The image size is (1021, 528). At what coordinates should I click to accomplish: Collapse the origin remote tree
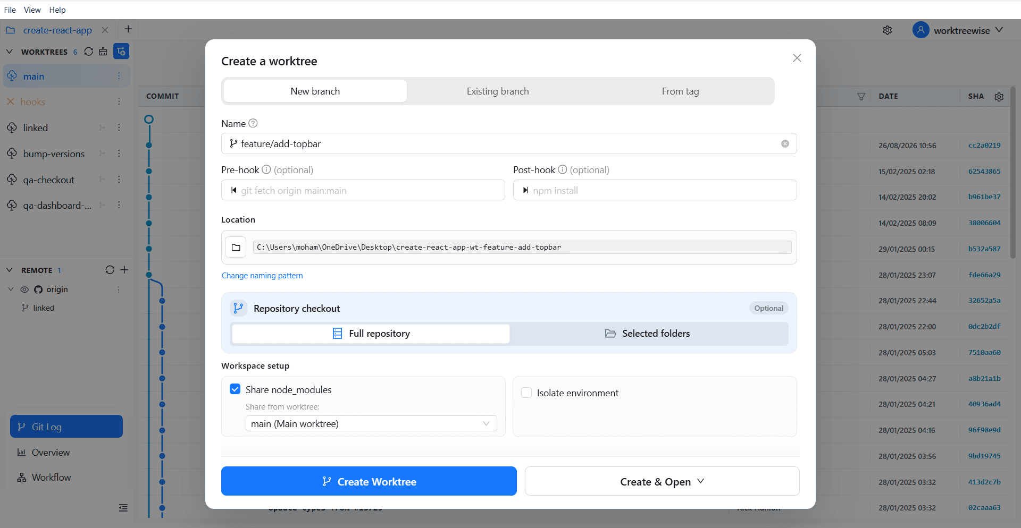pos(11,289)
